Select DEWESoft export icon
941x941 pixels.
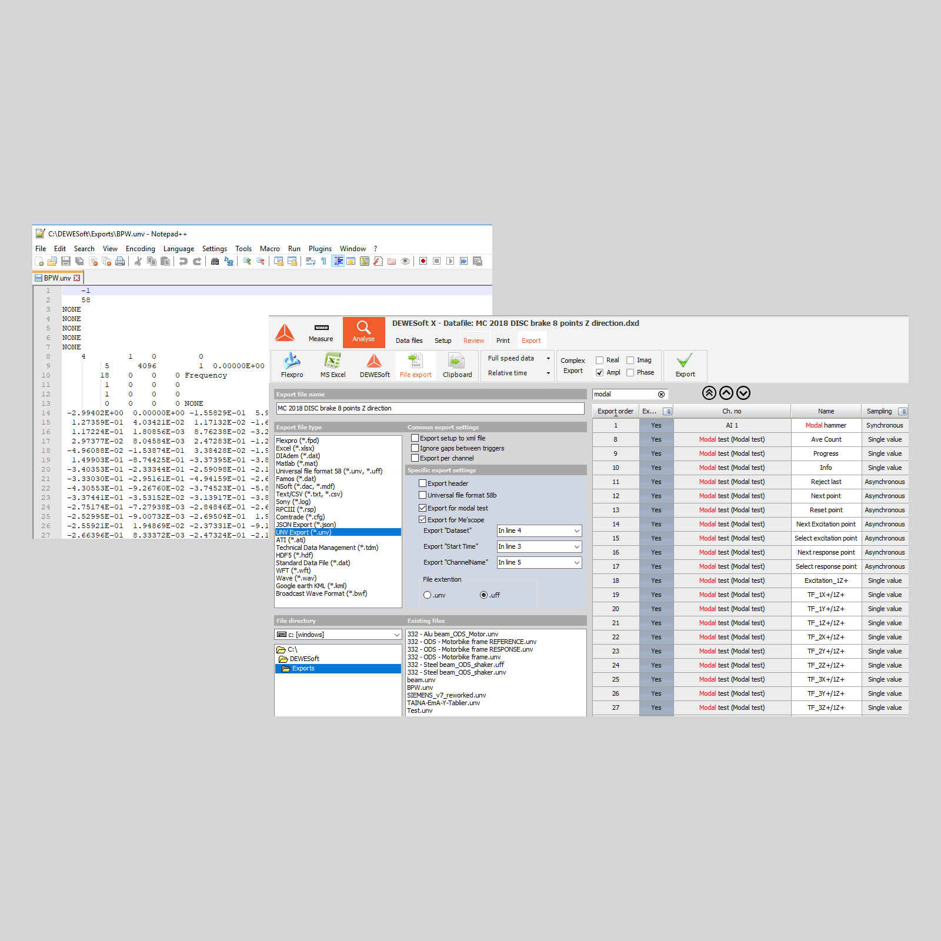click(x=375, y=365)
